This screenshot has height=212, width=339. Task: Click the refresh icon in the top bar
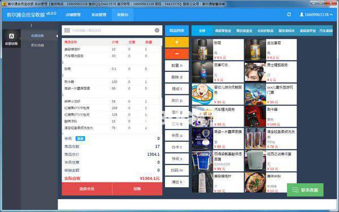[x=289, y=15]
